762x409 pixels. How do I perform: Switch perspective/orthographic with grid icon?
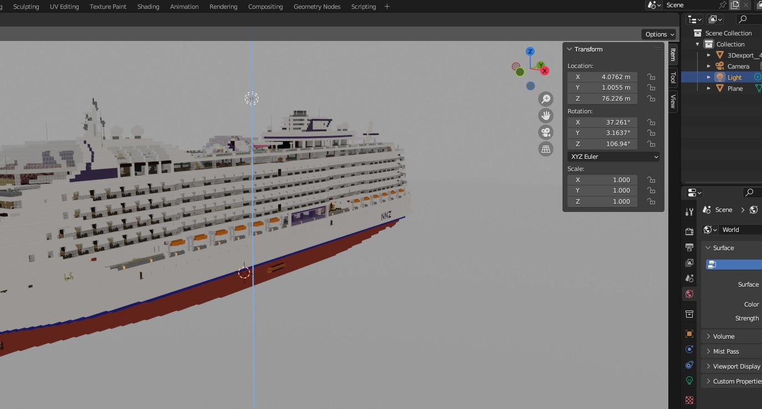coord(546,149)
